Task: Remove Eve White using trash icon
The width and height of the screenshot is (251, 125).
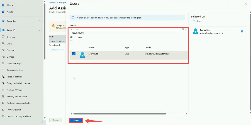Action: pyautogui.click(x=242, y=31)
